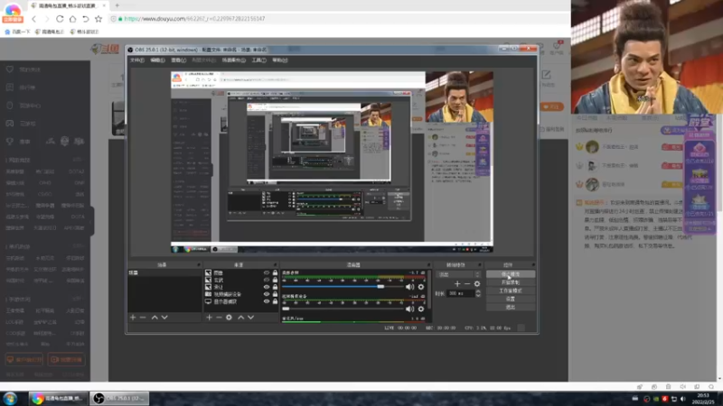The height and width of the screenshot is (406, 723).
Task: Toggle visibility of the display capture source
Action: click(x=267, y=301)
